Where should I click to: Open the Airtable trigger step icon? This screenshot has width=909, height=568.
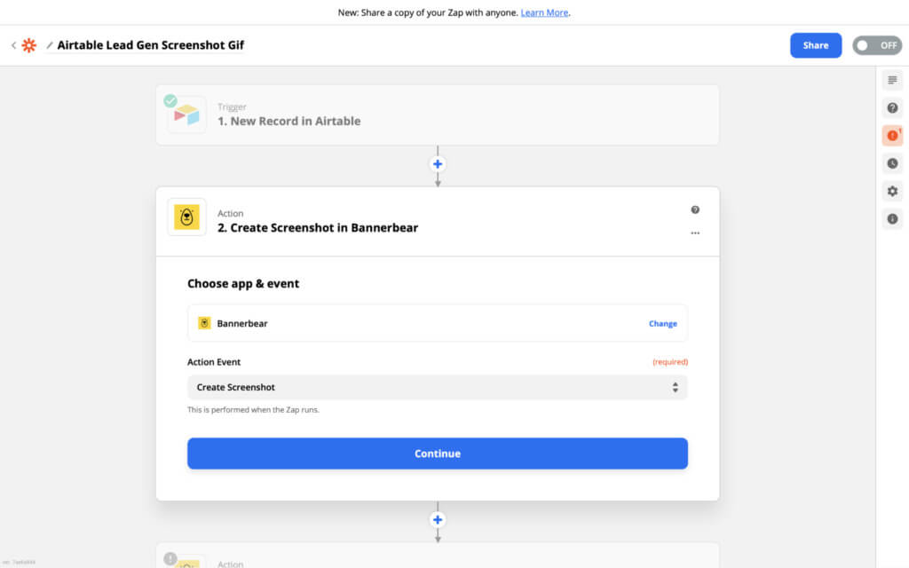click(x=186, y=114)
